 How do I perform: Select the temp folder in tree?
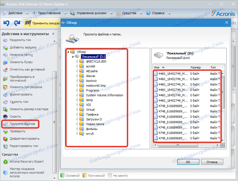89,100
